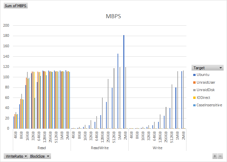
Task: Click the plus expand field button
Action: 215,156
